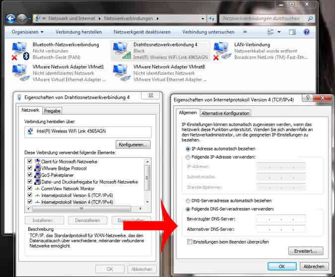
Task: Select DNS-Serveradresse automatisch beziehen radio
Action: (188, 201)
